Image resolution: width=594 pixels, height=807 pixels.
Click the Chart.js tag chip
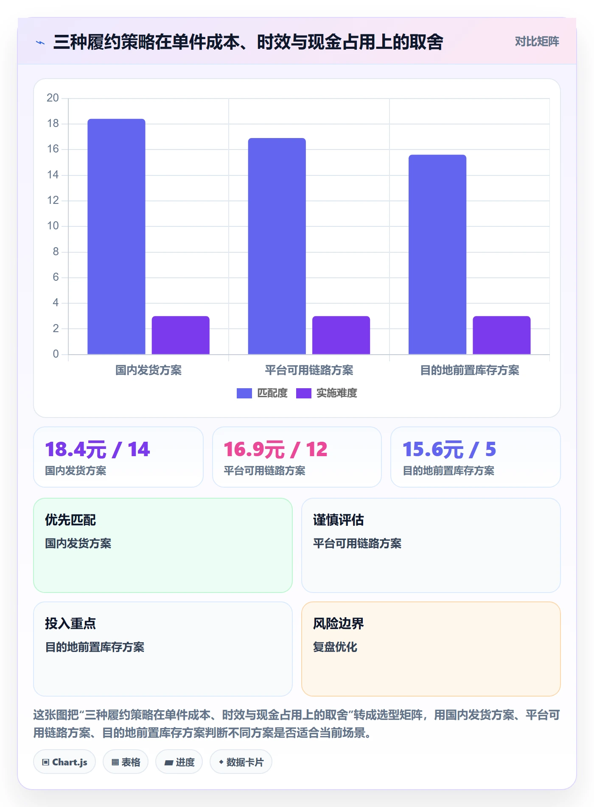click(64, 762)
